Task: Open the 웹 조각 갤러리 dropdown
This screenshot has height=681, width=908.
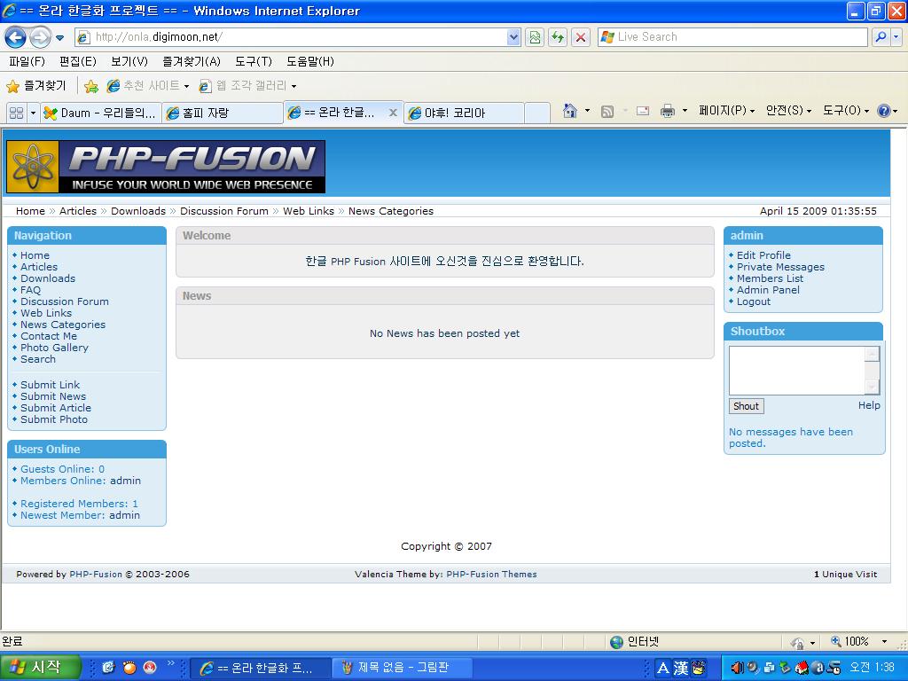Action: click(247, 86)
